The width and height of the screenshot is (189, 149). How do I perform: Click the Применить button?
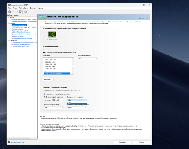point(122,142)
